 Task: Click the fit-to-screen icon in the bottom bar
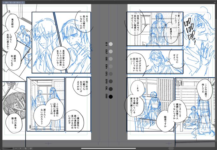[x=26, y=148]
